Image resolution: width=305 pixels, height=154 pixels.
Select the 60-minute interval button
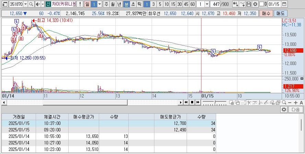click(192, 4)
